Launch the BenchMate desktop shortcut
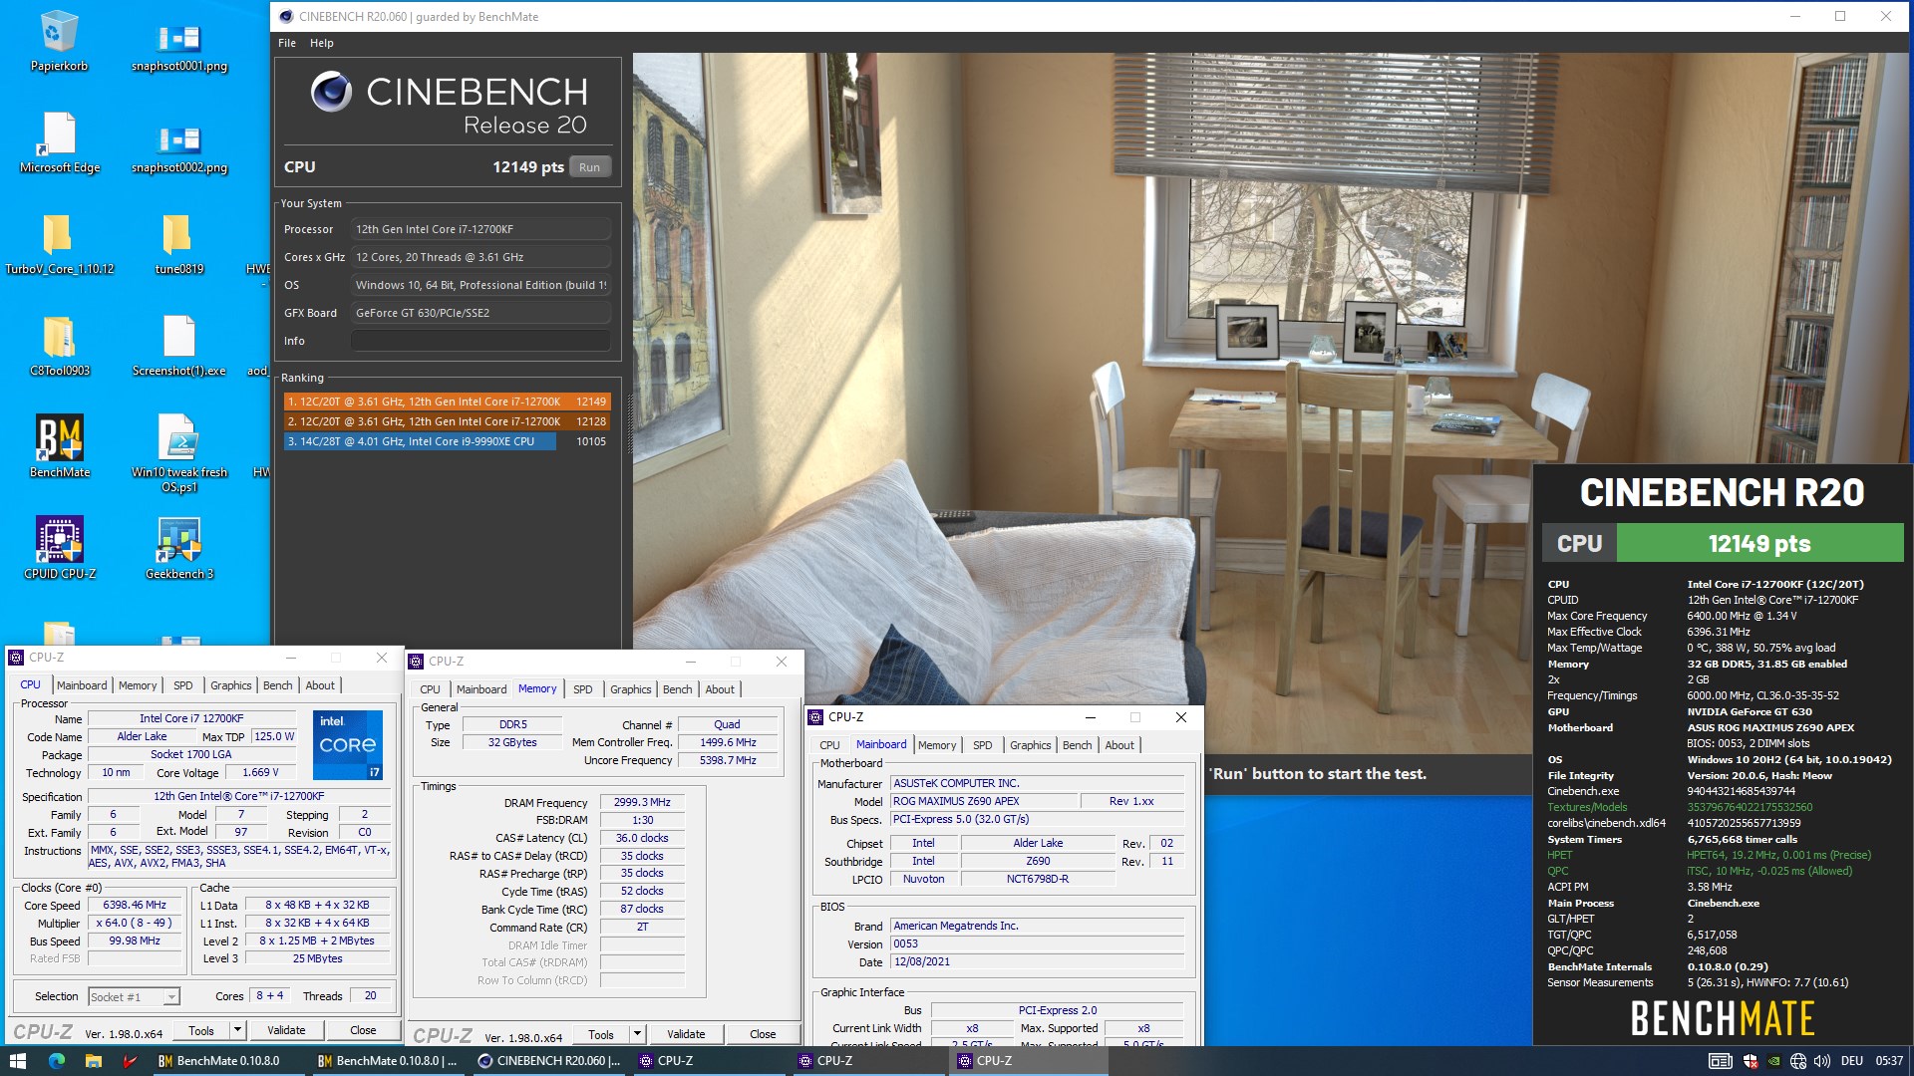Viewport: 1914px width, 1076px height. 59,446
